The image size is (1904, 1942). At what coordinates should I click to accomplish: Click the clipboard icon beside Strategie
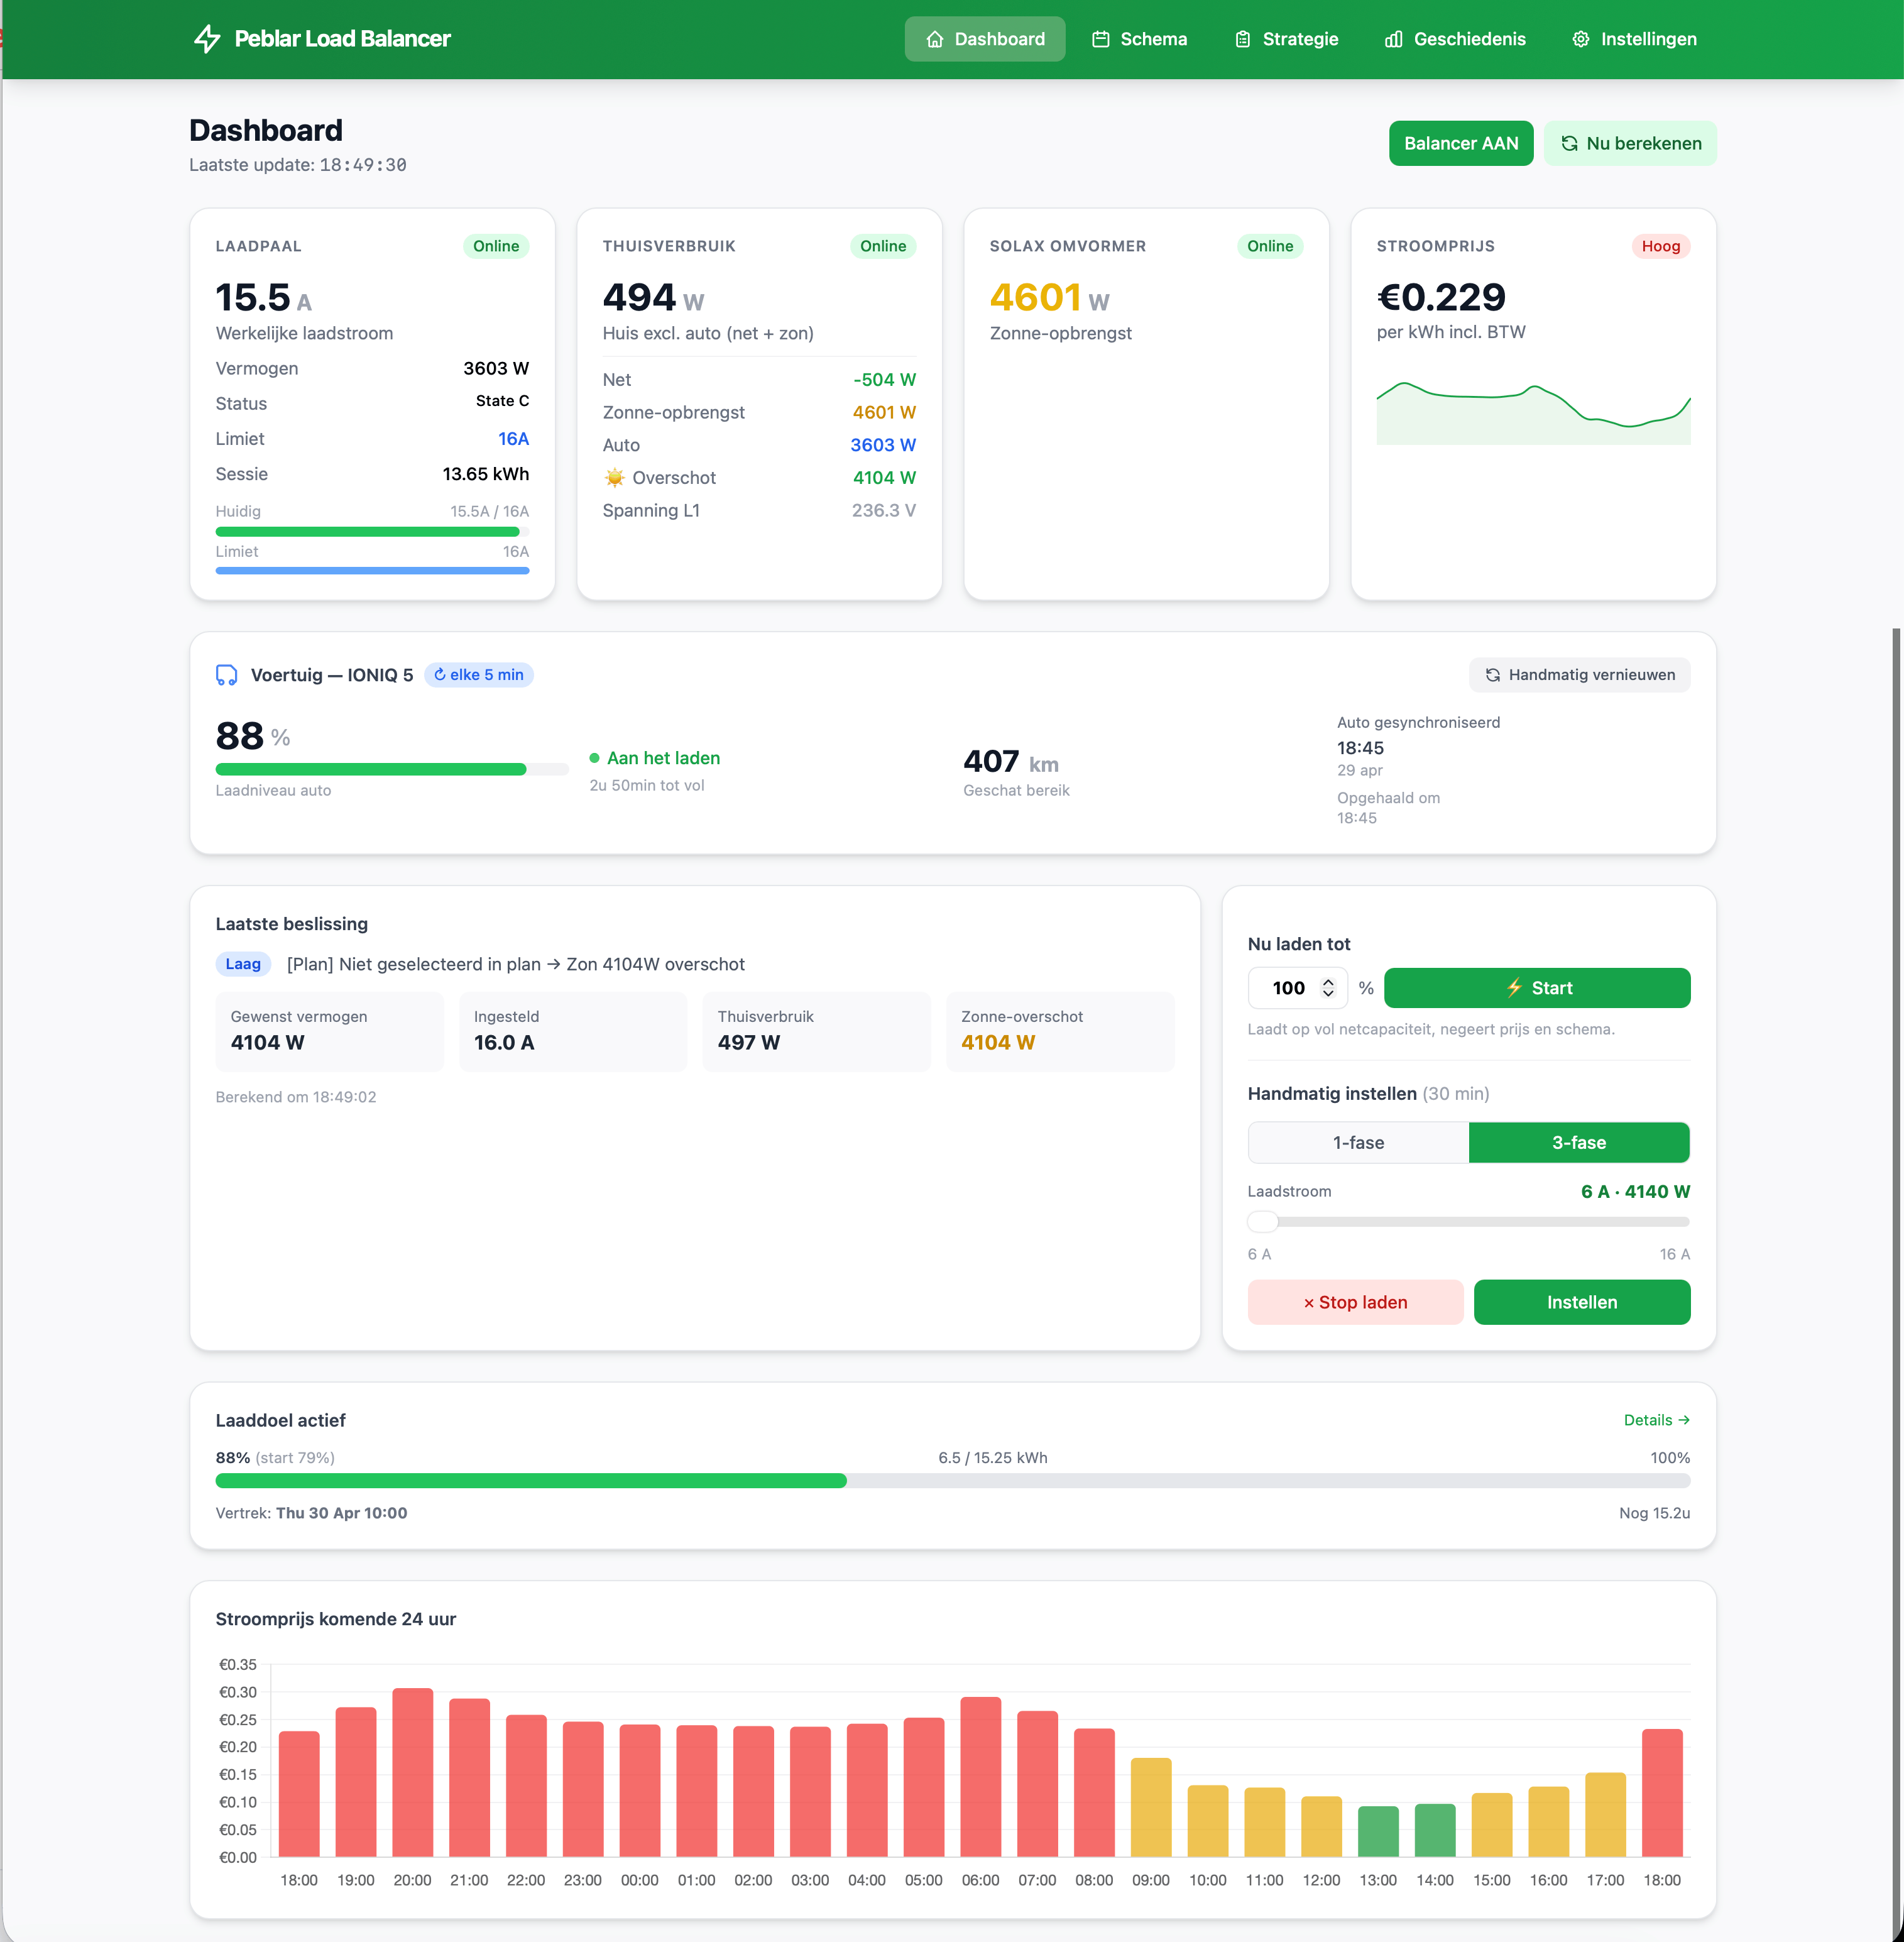(1243, 39)
